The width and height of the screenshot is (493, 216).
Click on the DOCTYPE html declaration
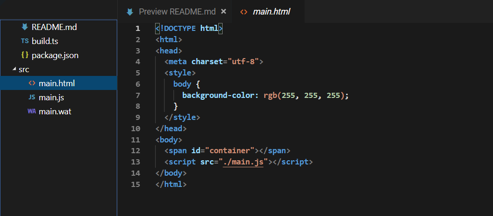(x=189, y=28)
